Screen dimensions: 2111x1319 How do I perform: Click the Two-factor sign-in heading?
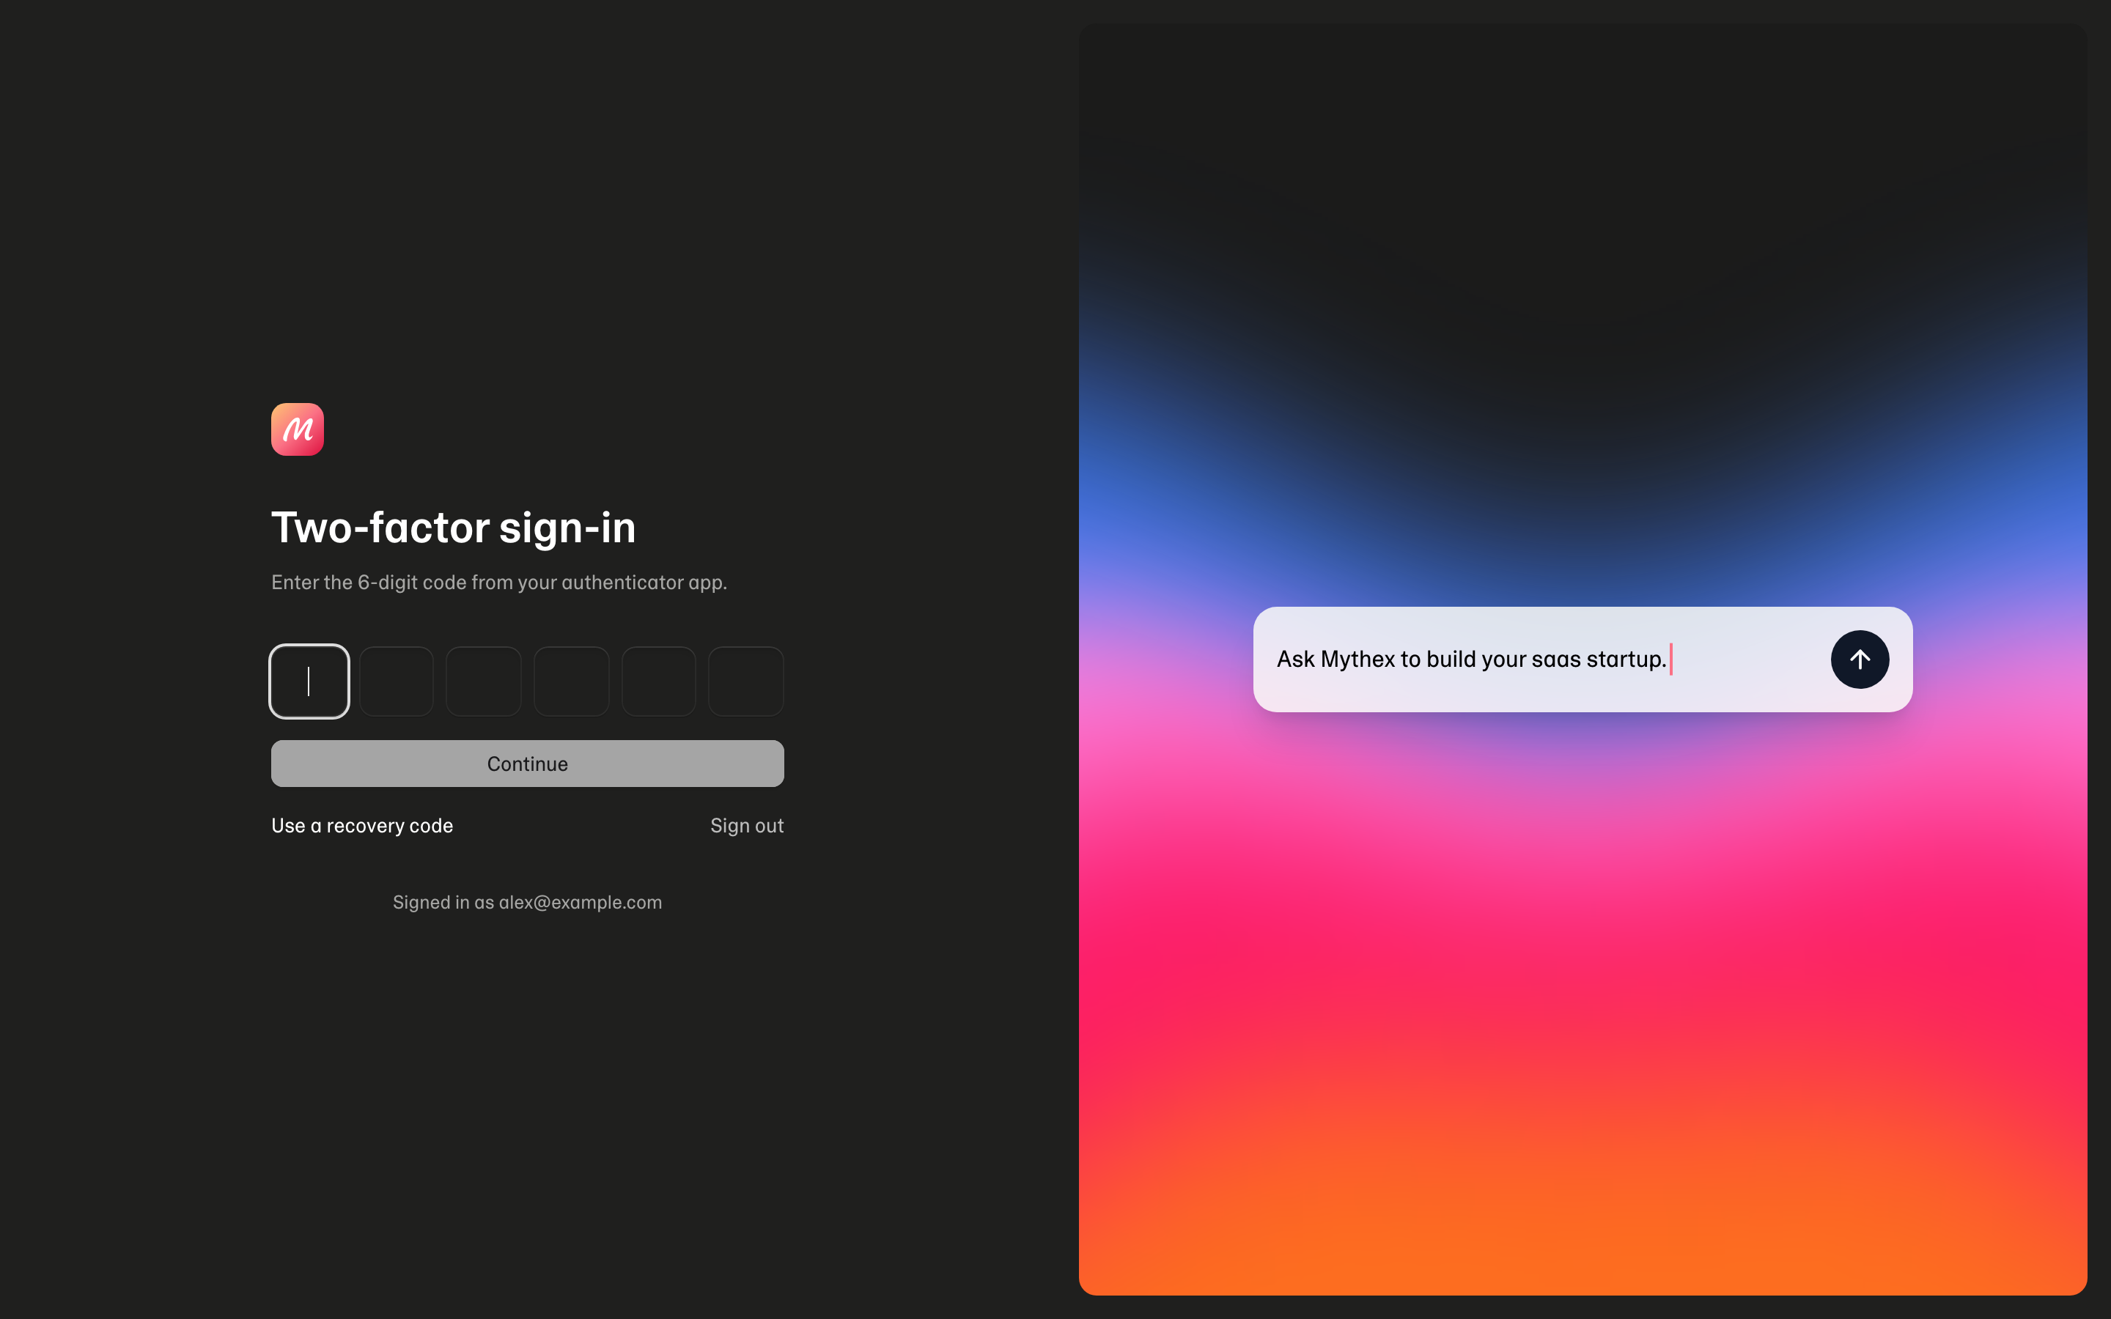click(x=454, y=528)
